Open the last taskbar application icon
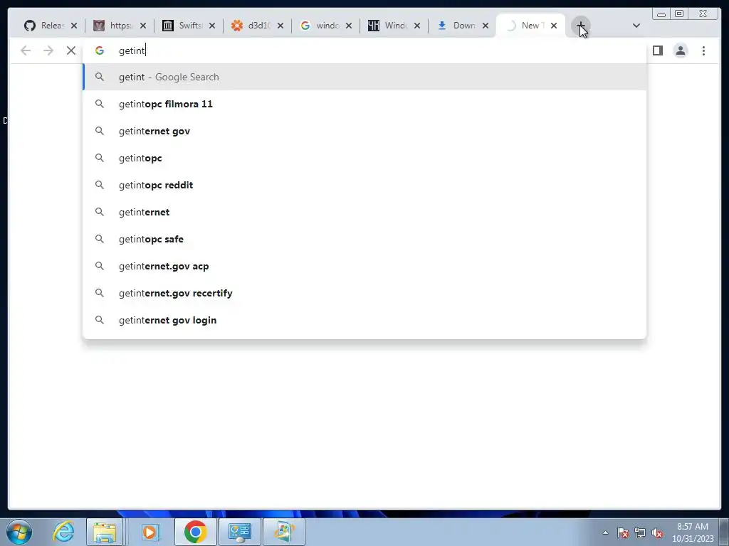The image size is (729, 546). pos(284,532)
